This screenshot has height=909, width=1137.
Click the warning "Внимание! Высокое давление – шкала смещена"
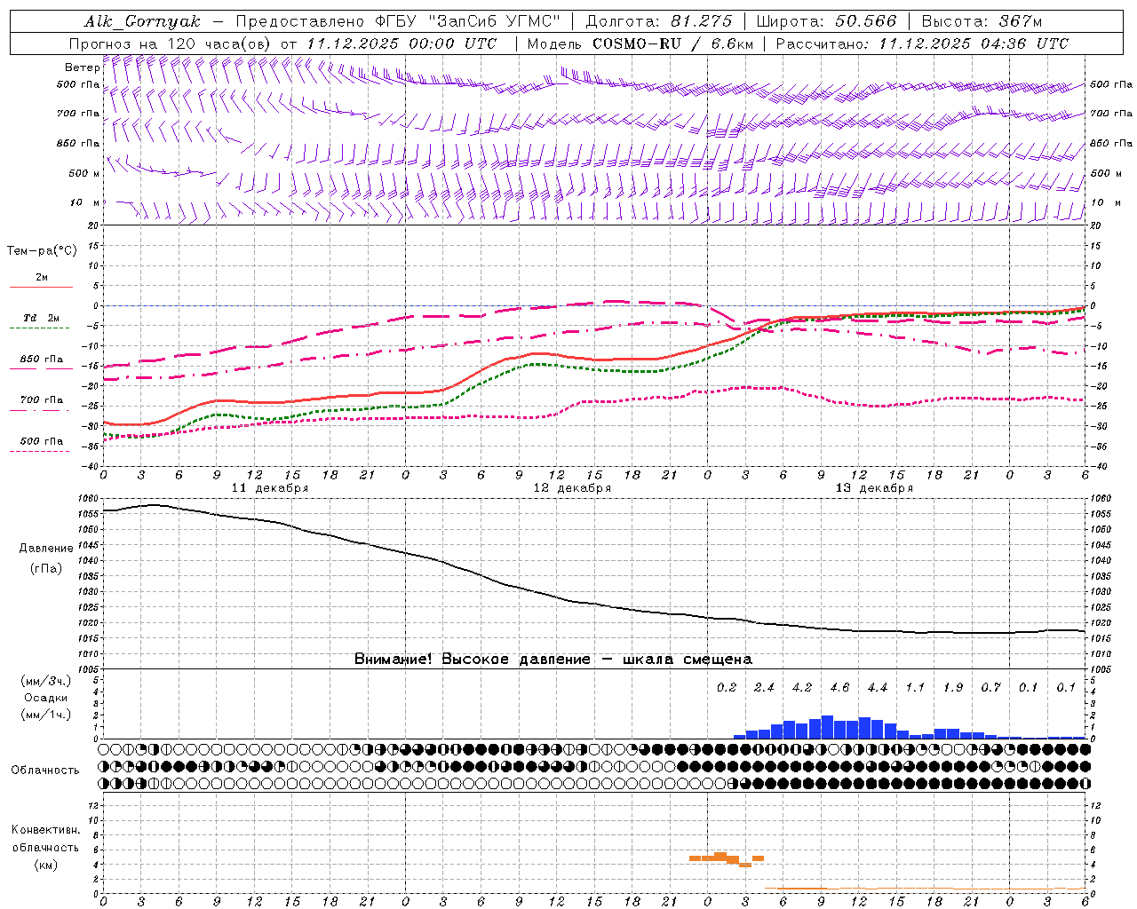click(553, 660)
